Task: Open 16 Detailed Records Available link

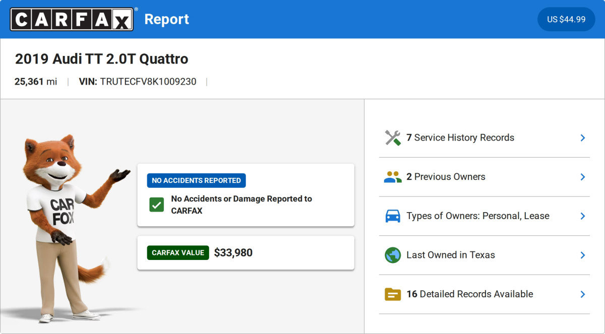Action: click(x=469, y=294)
